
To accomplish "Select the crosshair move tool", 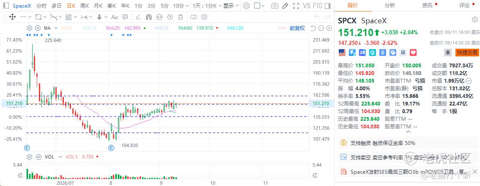I will coord(12,17).
